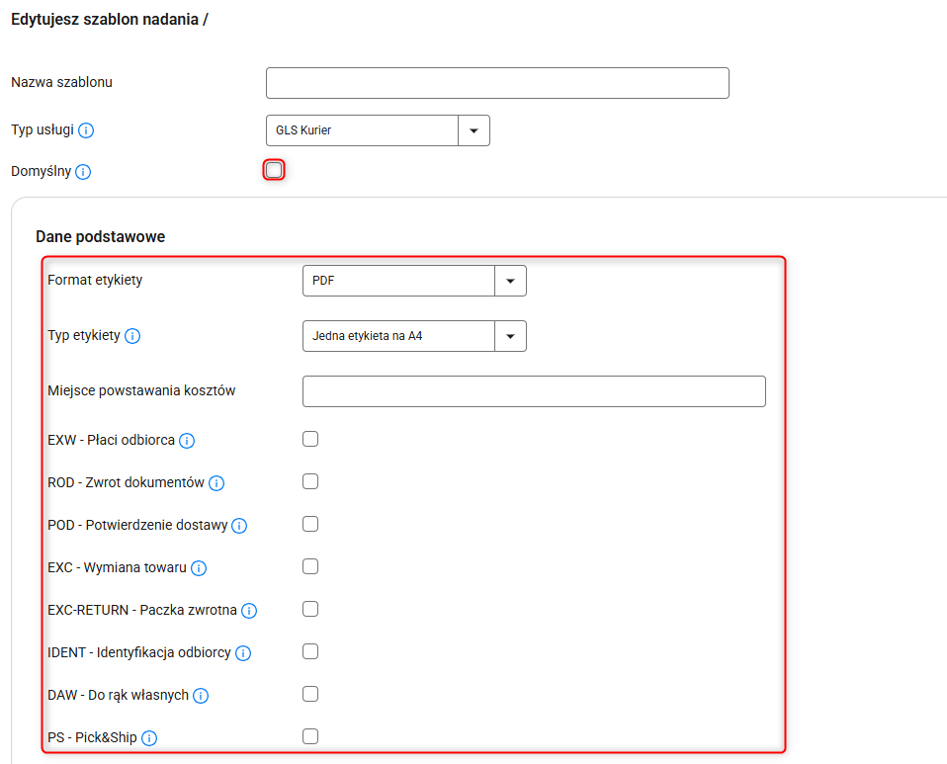Click info icon for POD - Potwierdzenie dostawy
The width and height of the screenshot is (947, 764).
click(239, 526)
